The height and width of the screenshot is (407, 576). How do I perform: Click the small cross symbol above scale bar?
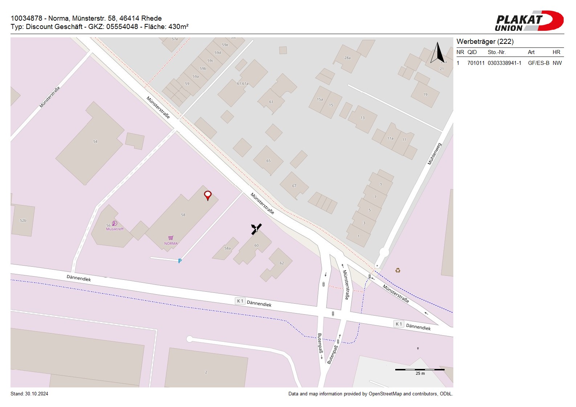(x=418, y=349)
